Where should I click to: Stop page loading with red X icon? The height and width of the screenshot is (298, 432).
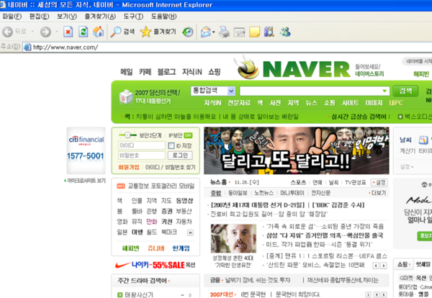(x=68, y=32)
